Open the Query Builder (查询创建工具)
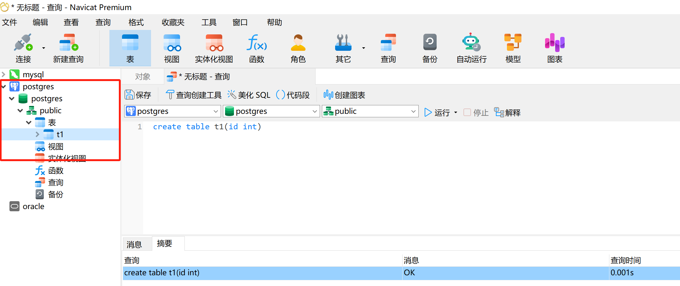This screenshot has width=680, height=286. (x=194, y=95)
